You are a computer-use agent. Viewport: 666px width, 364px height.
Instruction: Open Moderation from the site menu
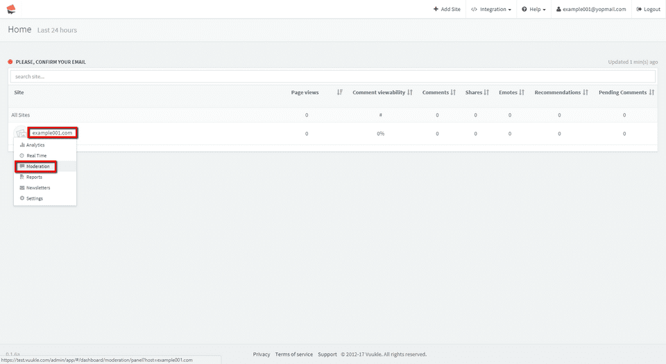[37, 166]
